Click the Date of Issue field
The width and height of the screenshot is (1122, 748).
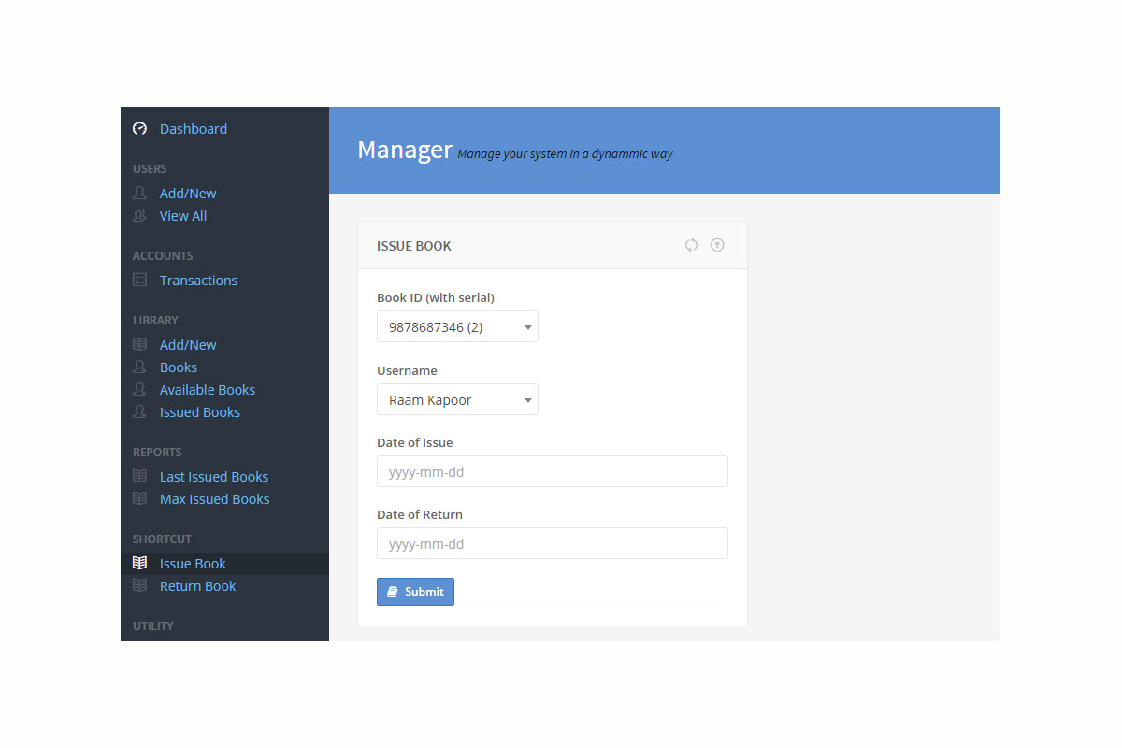click(552, 472)
